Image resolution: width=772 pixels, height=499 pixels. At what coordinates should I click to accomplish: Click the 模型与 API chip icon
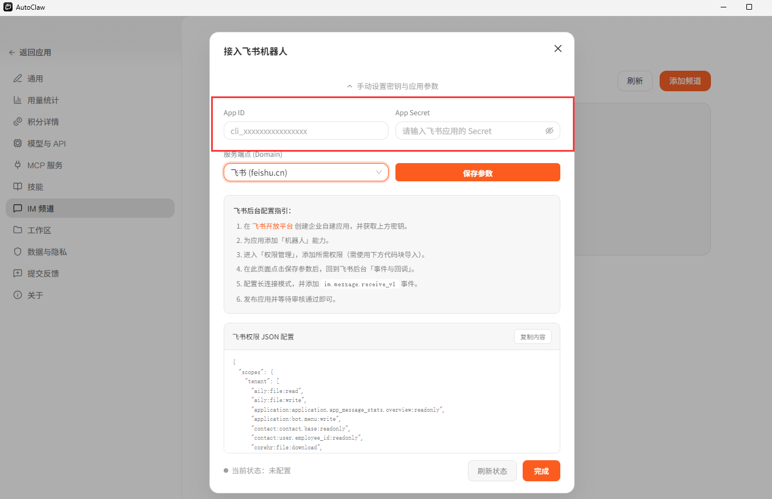click(x=18, y=144)
